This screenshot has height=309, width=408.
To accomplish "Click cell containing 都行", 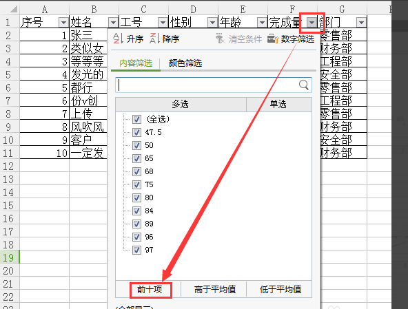I will tap(88, 87).
